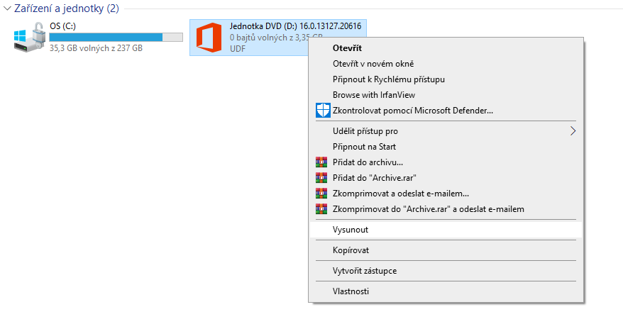Image resolution: width=623 pixels, height=324 pixels.
Task: Click Jednotka DVD (D:) 16.0.13127.20616 label
Action: point(295,26)
